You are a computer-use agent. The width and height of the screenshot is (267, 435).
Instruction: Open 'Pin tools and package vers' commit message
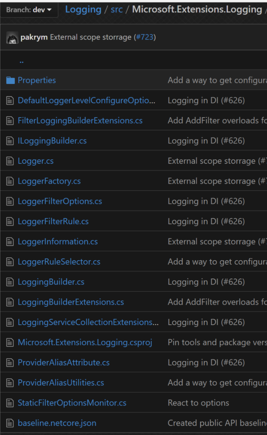coord(217,342)
